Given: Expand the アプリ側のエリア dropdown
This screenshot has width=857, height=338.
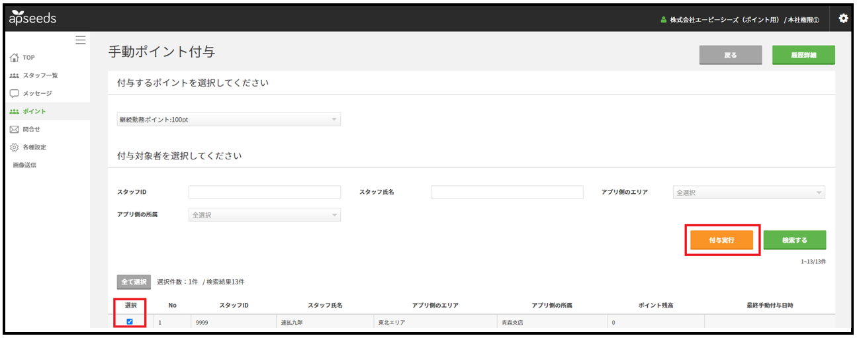Looking at the screenshot, I should 748,192.
